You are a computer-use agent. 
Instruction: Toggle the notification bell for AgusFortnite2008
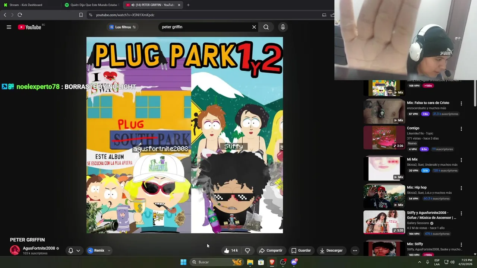point(71,251)
